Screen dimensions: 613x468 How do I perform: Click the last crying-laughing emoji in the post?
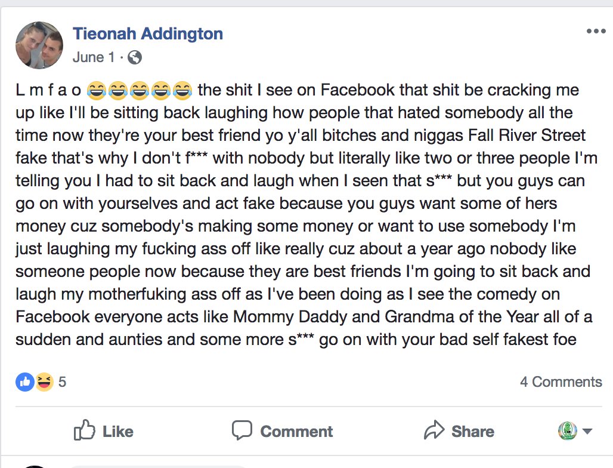click(x=182, y=91)
